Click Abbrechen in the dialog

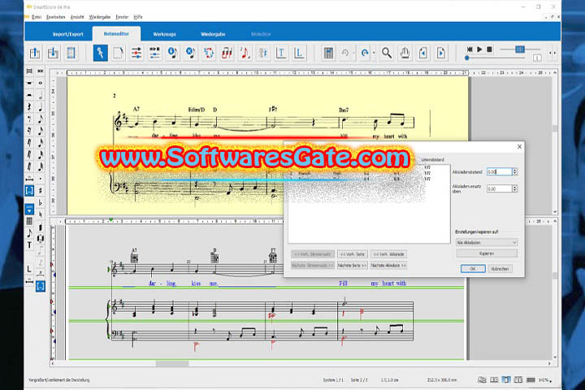coord(500,269)
